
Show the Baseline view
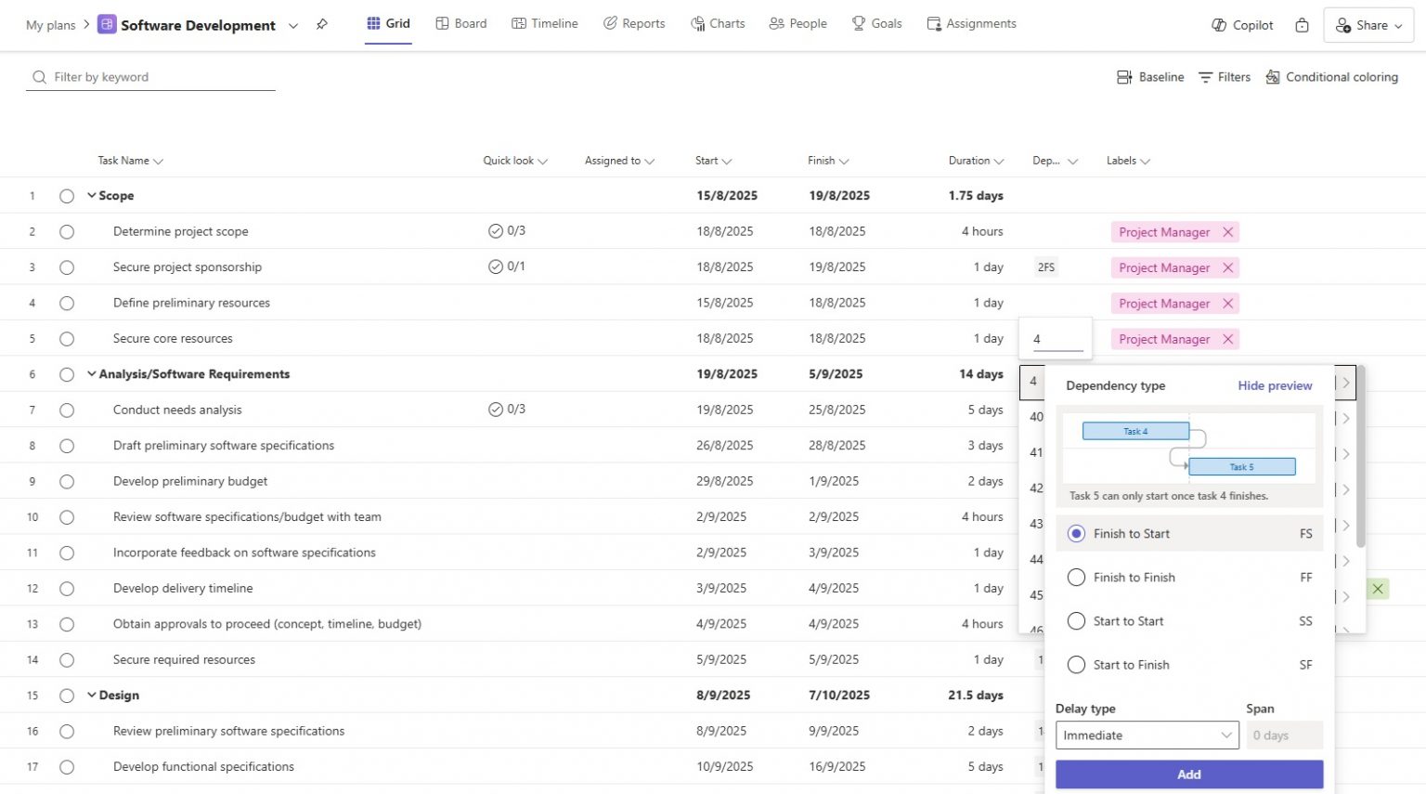[x=1150, y=77]
